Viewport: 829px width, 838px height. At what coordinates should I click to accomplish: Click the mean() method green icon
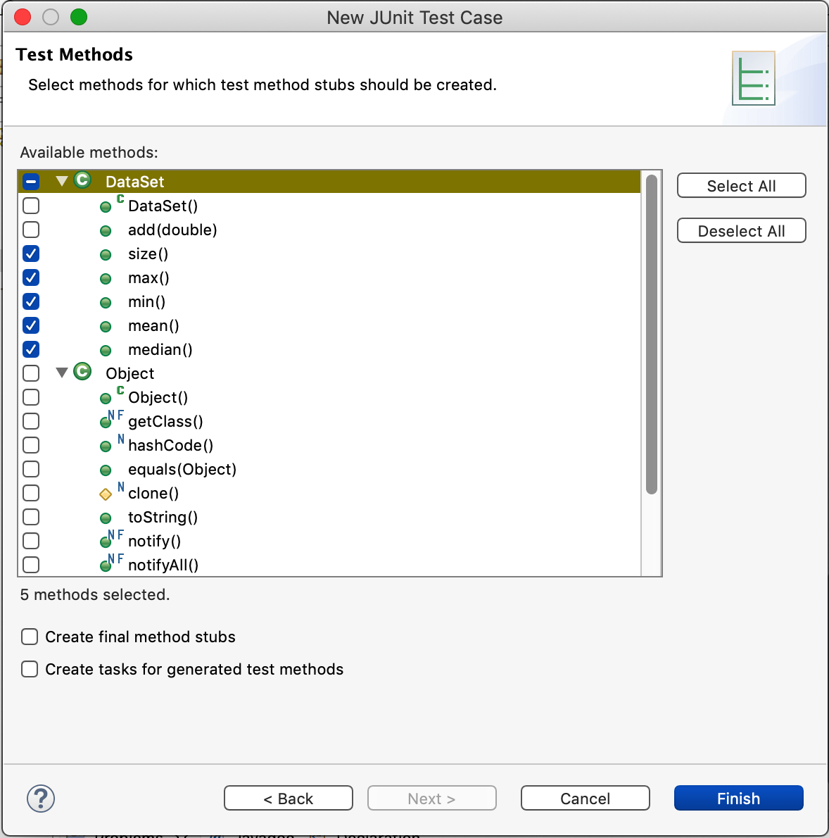(x=106, y=327)
